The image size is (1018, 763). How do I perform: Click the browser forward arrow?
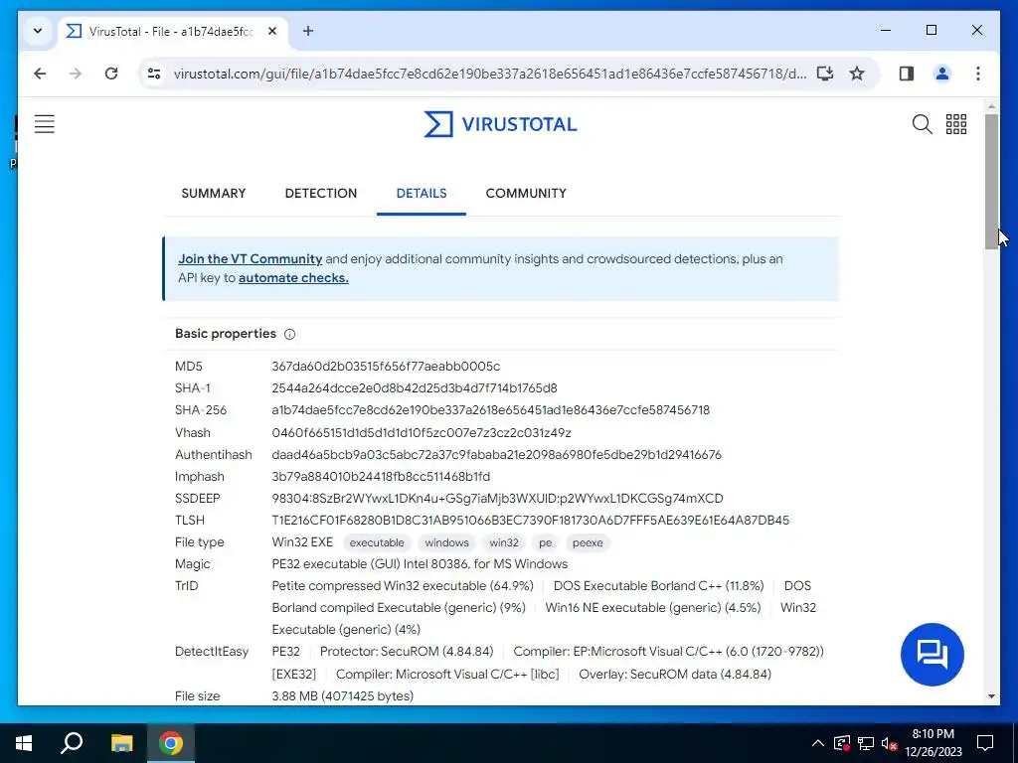point(76,74)
